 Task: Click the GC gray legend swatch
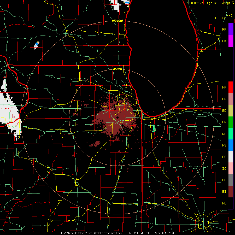231,180
